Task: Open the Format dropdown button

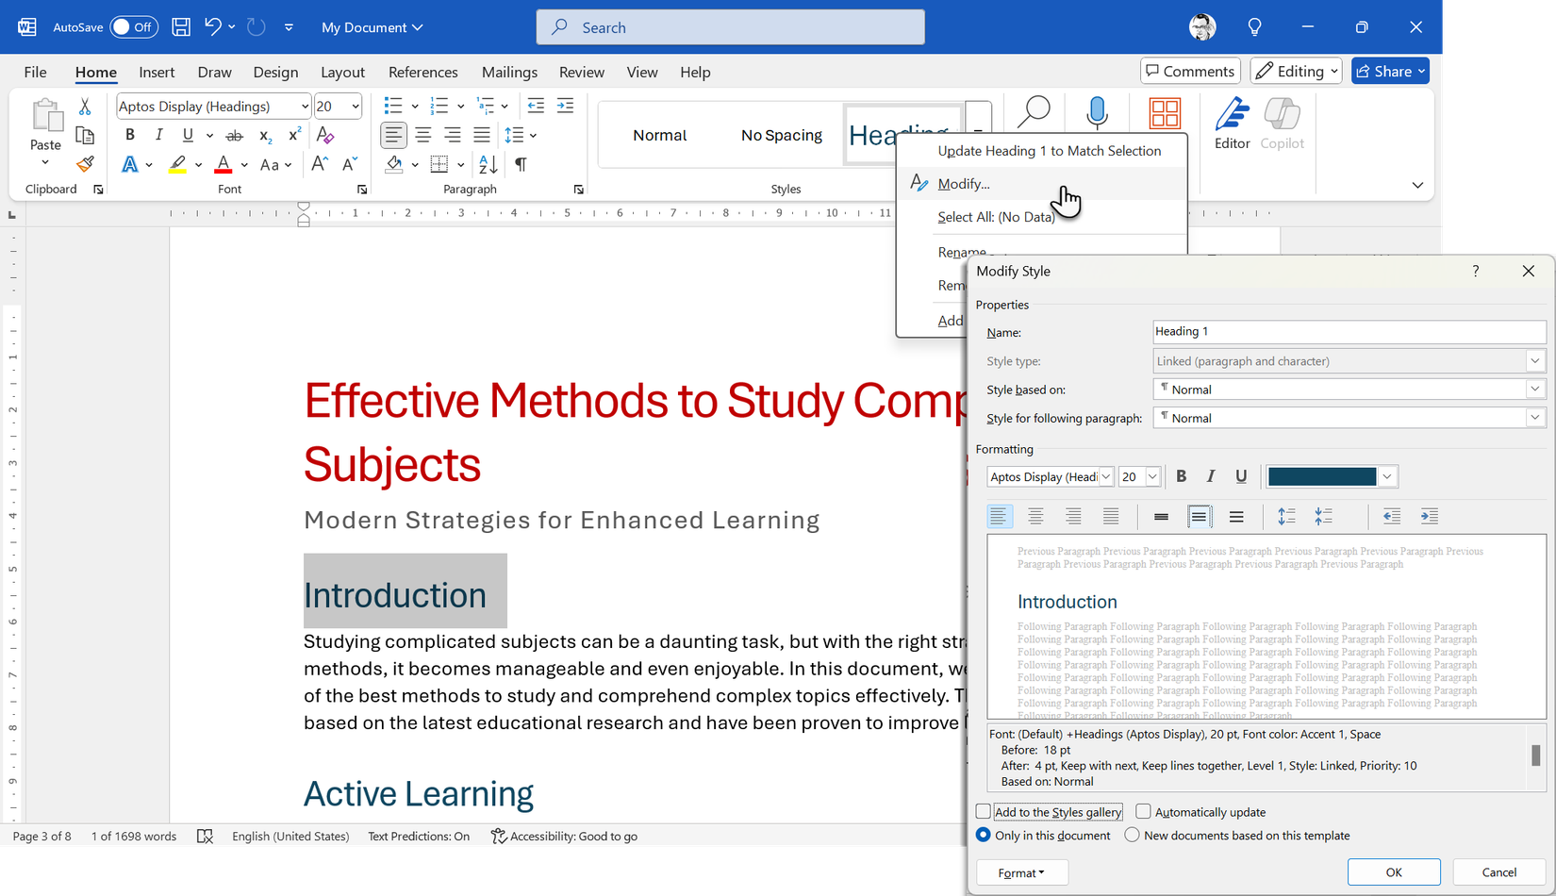Action: [1022, 872]
